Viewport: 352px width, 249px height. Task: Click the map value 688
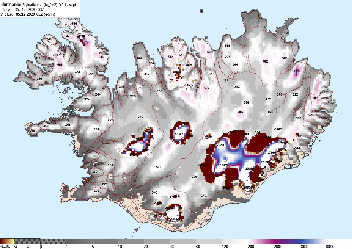(60, 65)
